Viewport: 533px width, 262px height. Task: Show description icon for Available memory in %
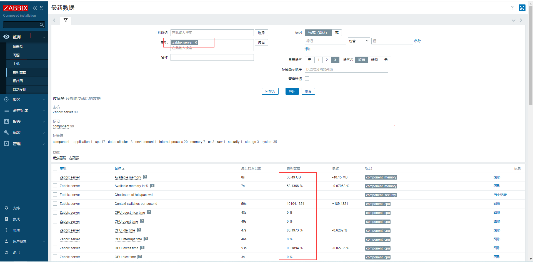tap(152, 186)
